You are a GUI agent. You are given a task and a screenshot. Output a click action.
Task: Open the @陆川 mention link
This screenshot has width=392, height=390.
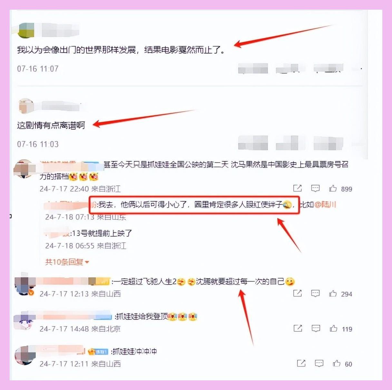[x=325, y=205]
